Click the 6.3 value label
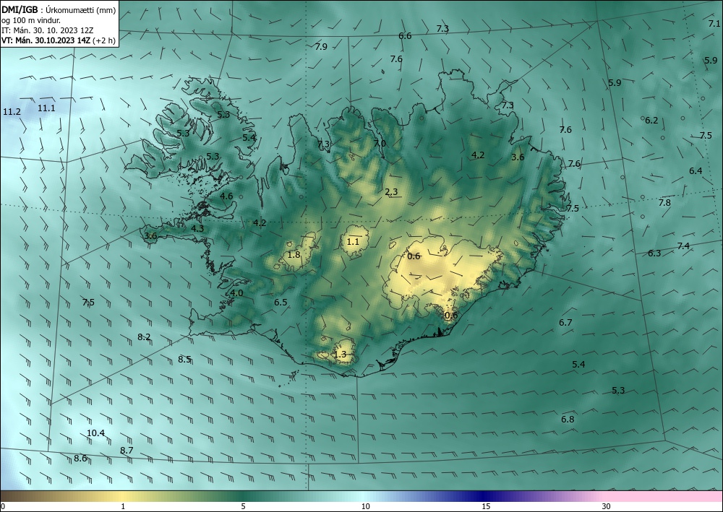 654,253
